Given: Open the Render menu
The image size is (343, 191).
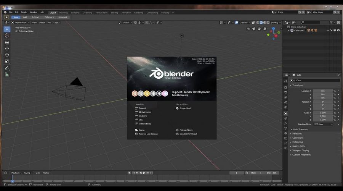Looking at the screenshot, I should [x=24, y=12].
